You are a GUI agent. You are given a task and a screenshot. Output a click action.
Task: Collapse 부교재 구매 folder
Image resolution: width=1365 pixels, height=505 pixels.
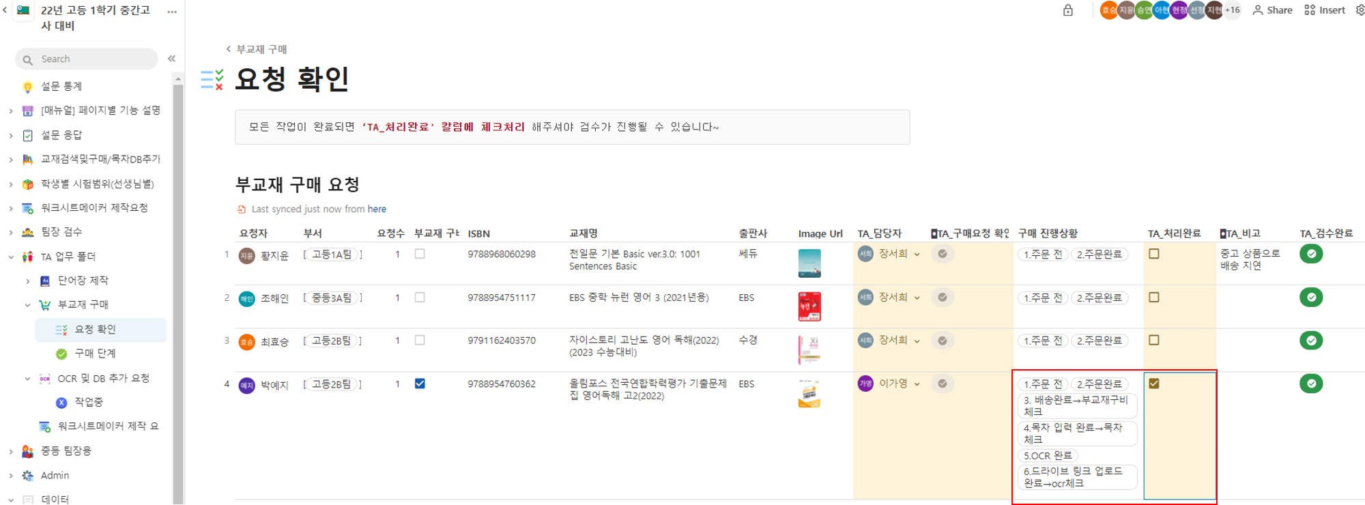click(x=28, y=305)
